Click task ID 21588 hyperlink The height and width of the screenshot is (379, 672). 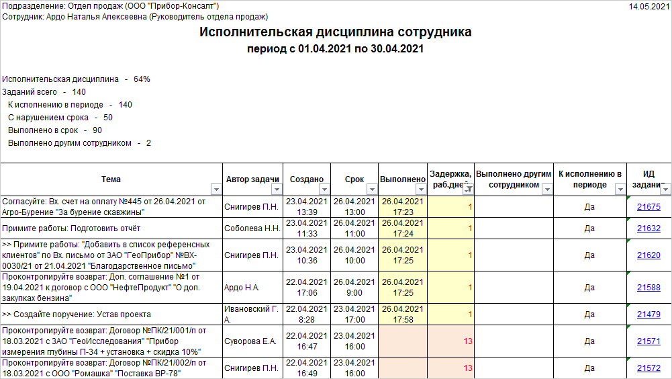tap(649, 288)
